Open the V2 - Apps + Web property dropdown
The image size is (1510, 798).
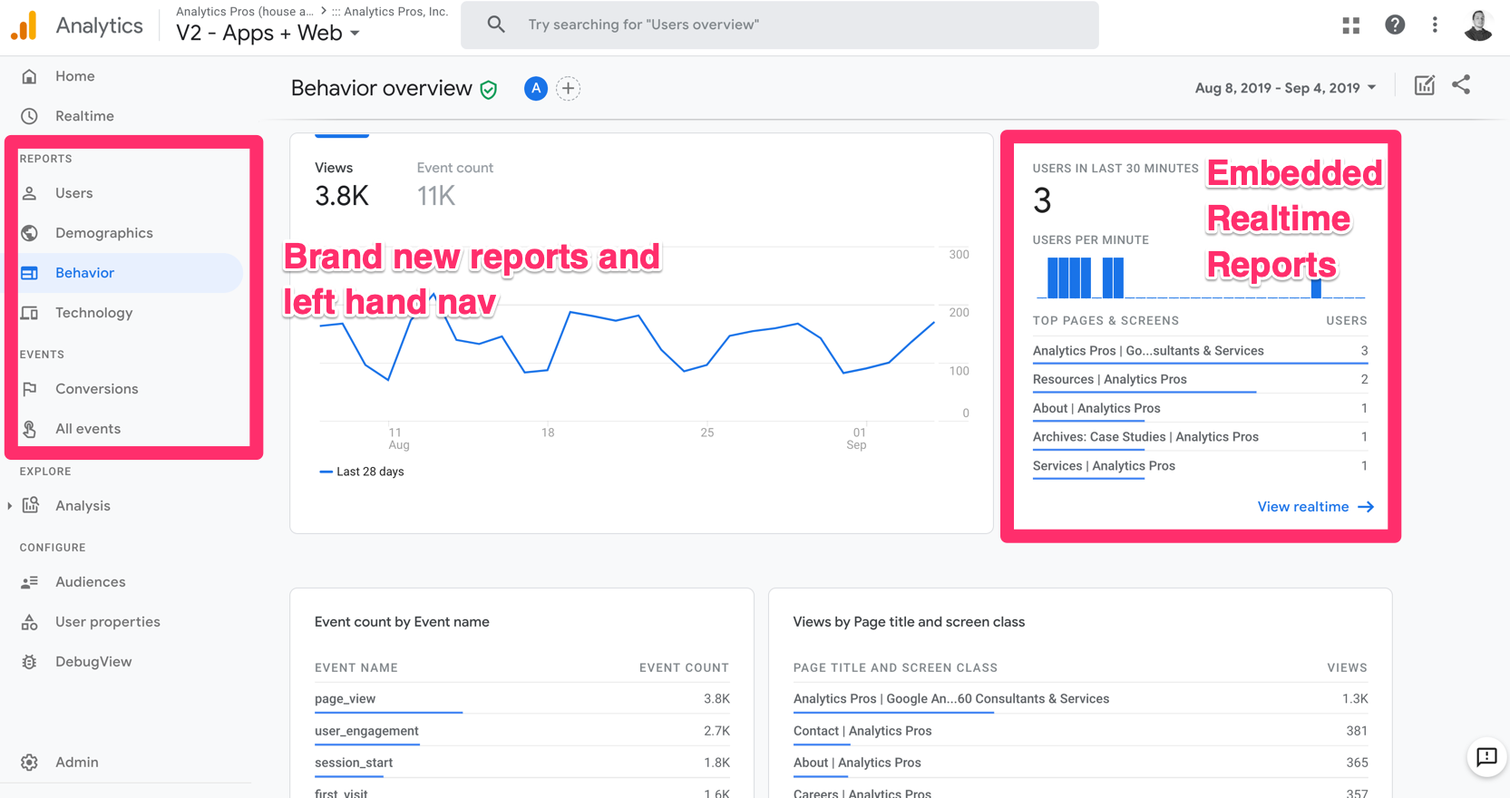click(x=268, y=33)
